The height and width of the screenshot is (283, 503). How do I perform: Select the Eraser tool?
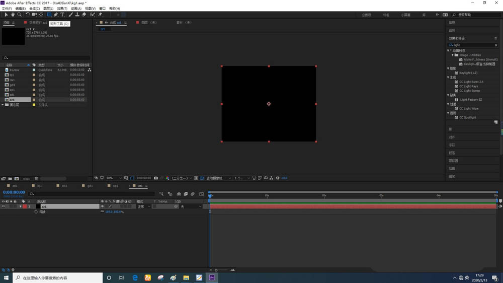tap(84, 15)
